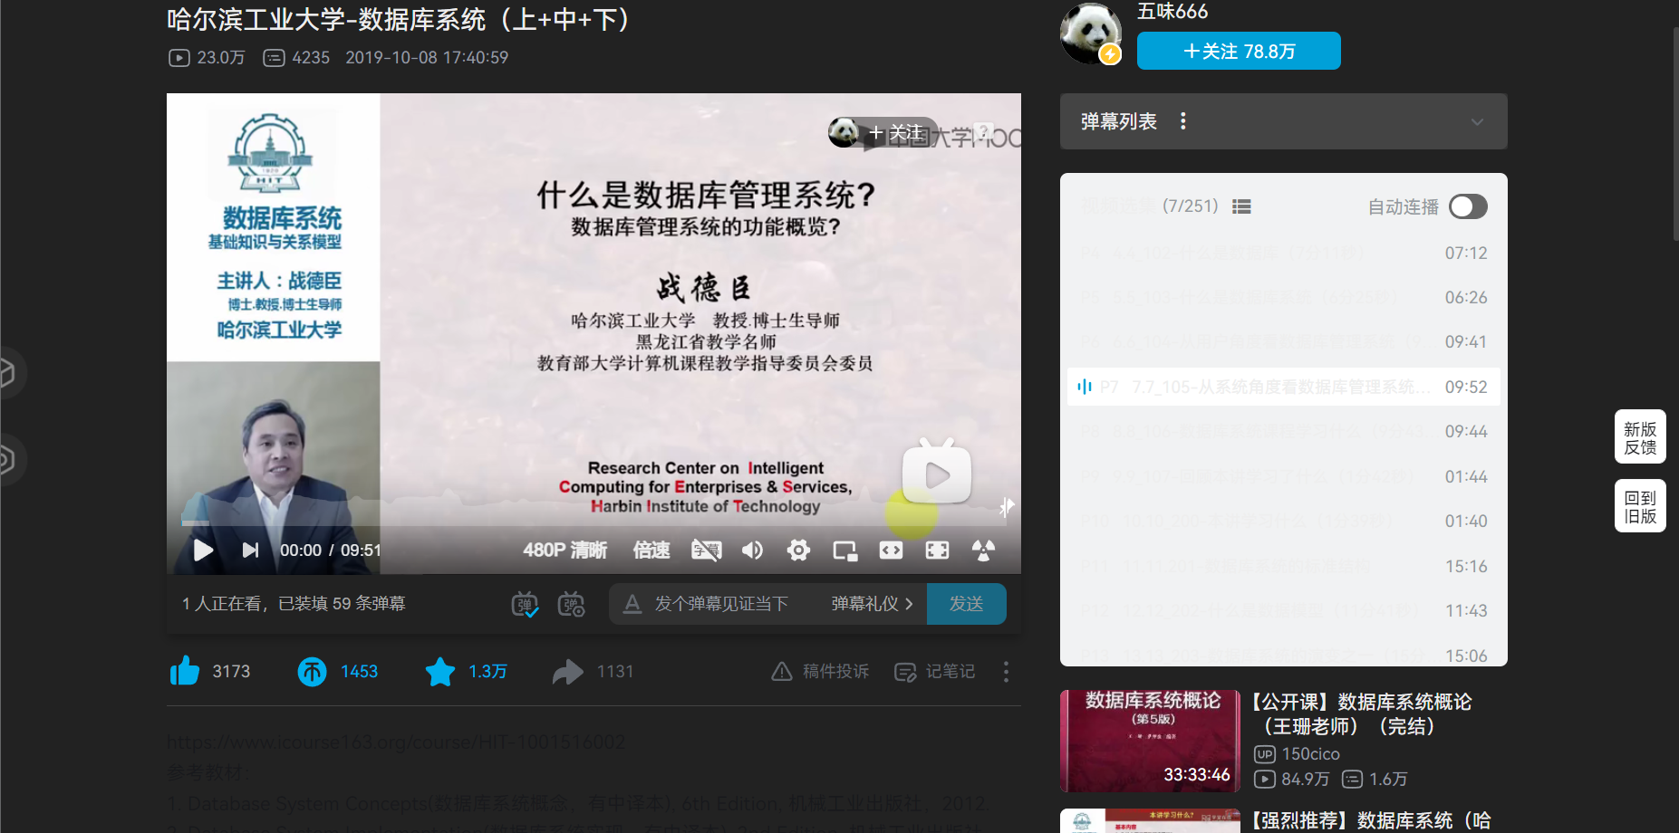Image resolution: width=1679 pixels, height=833 pixels.
Task: Click the large play overlay on video
Action: coord(937,473)
